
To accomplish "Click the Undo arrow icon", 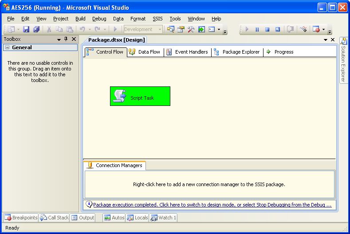I will (x=83, y=29).
